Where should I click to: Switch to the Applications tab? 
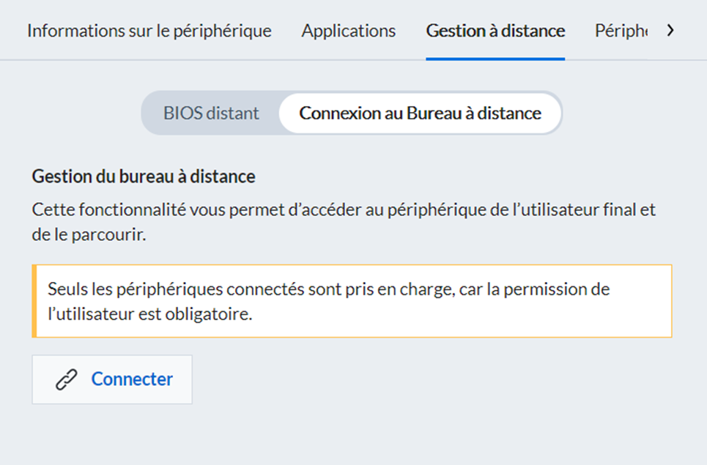pyautogui.click(x=349, y=31)
